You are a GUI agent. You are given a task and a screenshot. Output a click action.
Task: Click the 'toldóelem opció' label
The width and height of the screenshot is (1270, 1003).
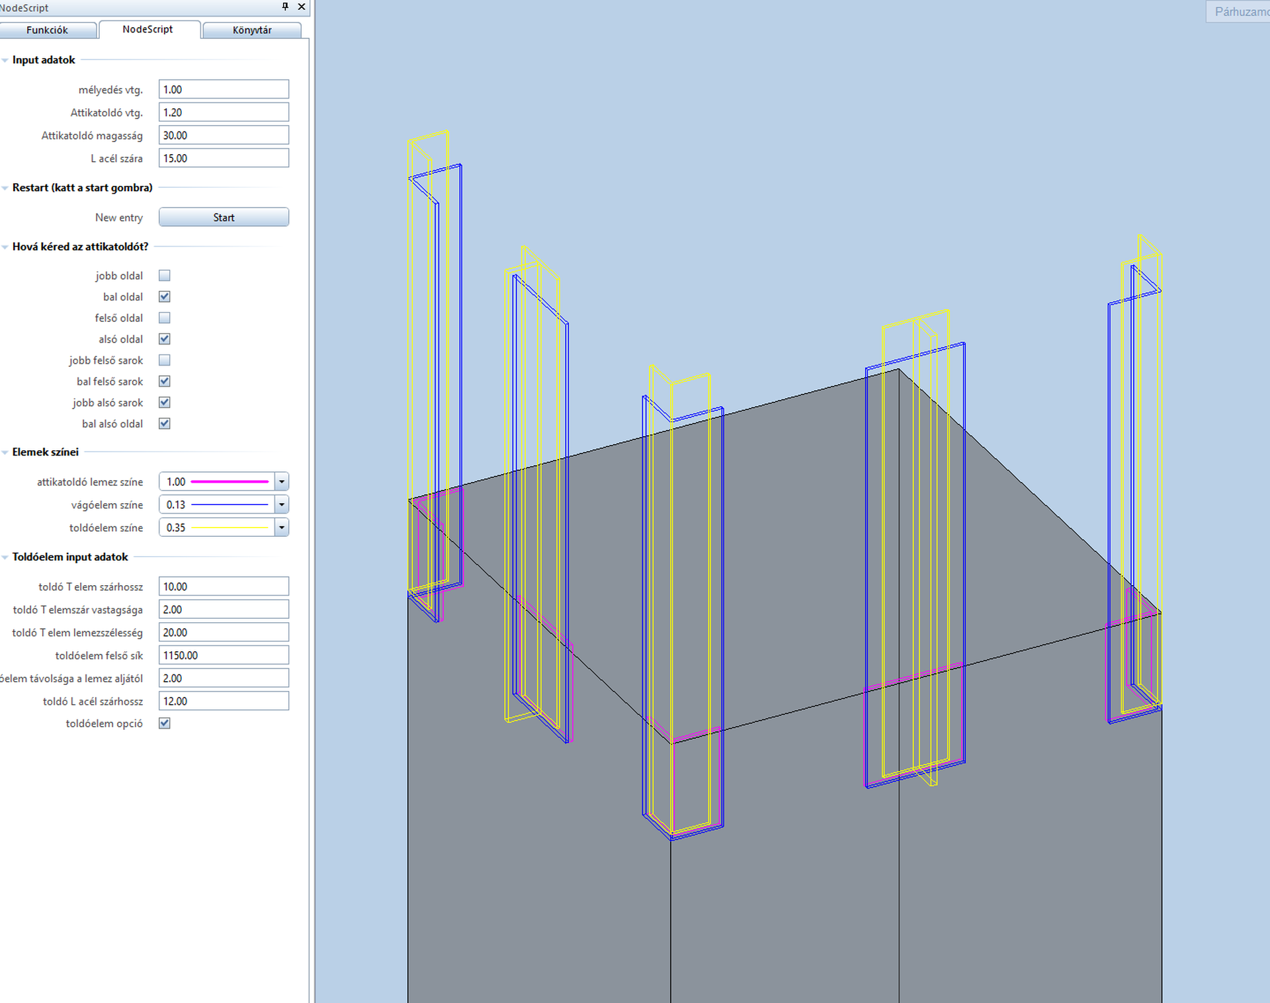[105, 723]
